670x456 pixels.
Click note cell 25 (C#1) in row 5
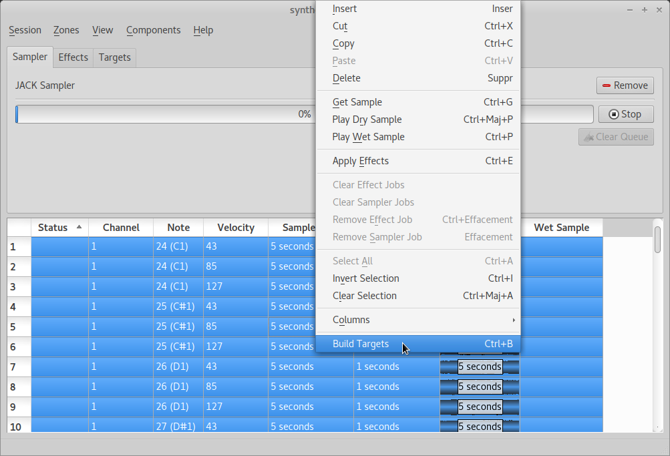pyautogui.click(x=178, y=326)
